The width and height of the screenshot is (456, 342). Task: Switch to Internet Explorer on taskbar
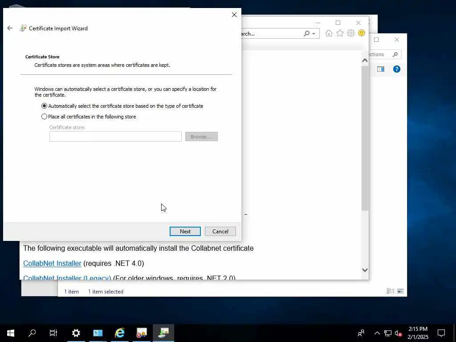pyautogui.click(x=119, y=333)
